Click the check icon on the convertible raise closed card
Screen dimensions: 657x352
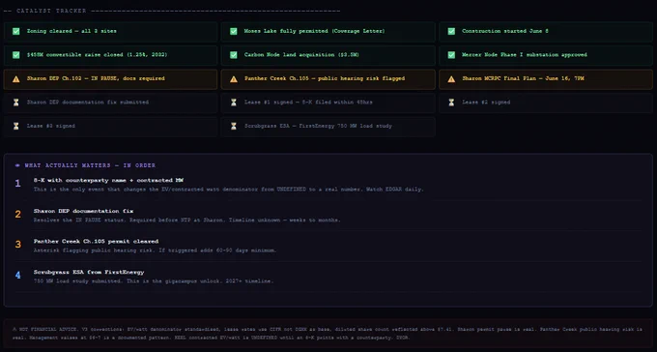pos(15,55)
